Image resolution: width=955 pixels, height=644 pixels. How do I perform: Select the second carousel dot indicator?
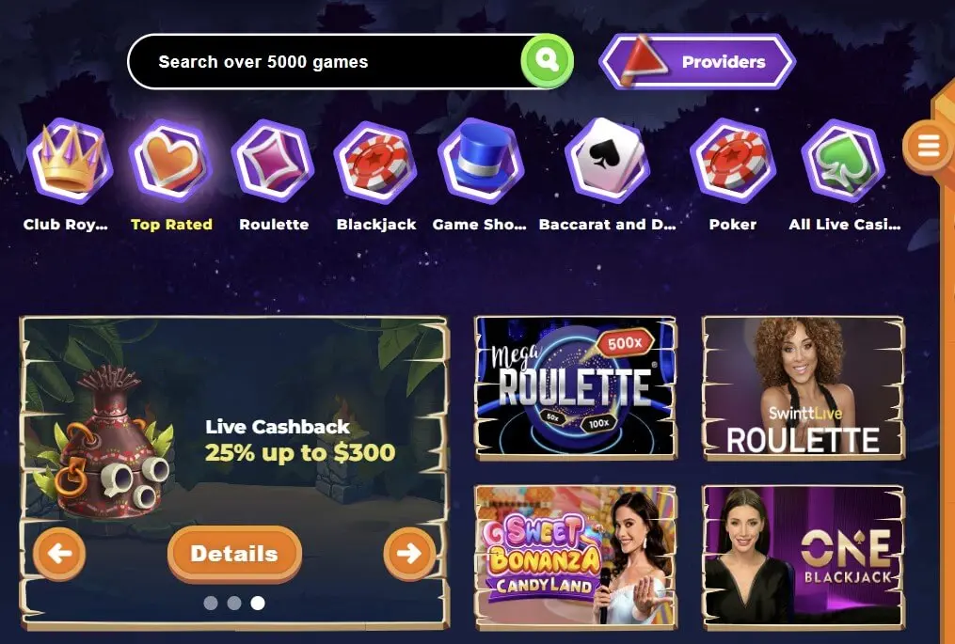[x=234, y=603]
